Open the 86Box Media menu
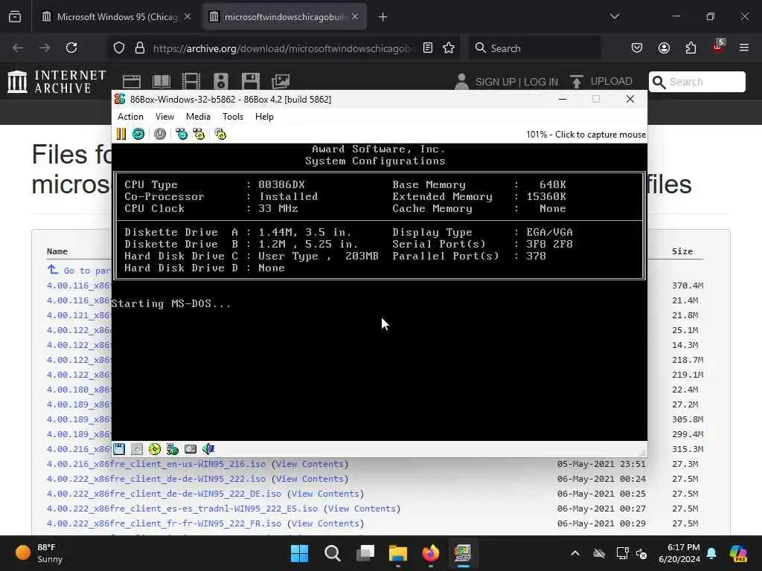Viewport: 762px width, 571px height. (x=198, y=117)
